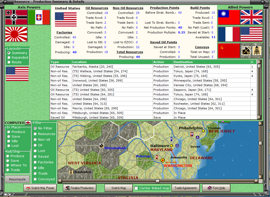The image size is (270, 197).
Task: Click the red arrow next to COMPUTED
Action: pyautogui.click(x=27, y=122)
